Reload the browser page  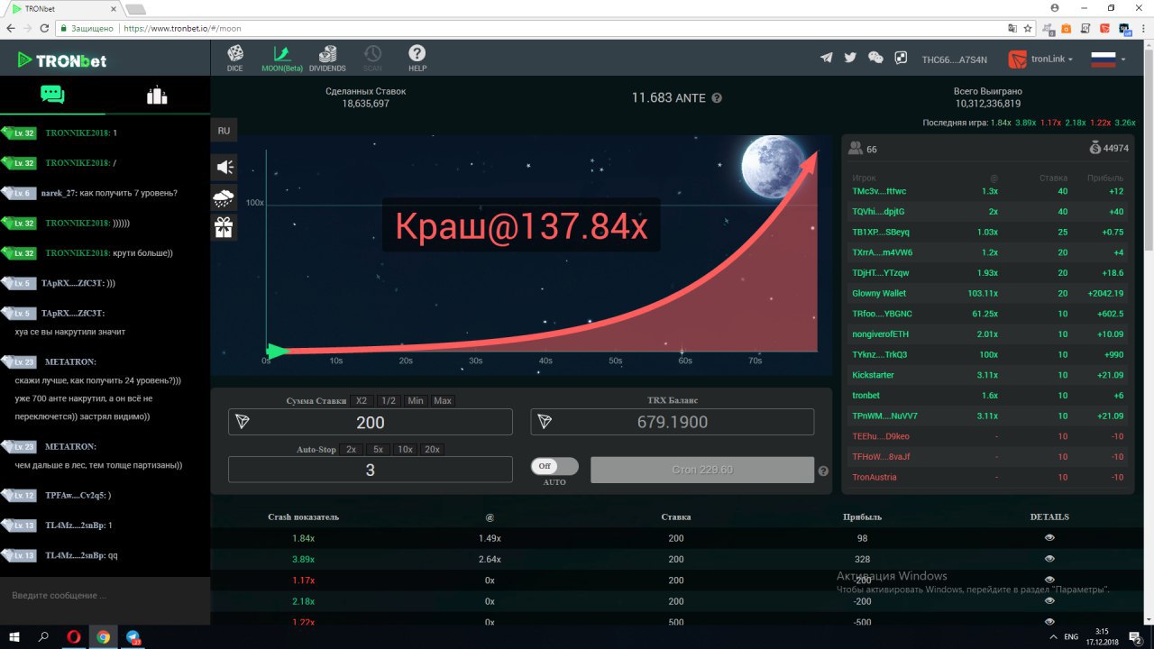click(45, 28)
